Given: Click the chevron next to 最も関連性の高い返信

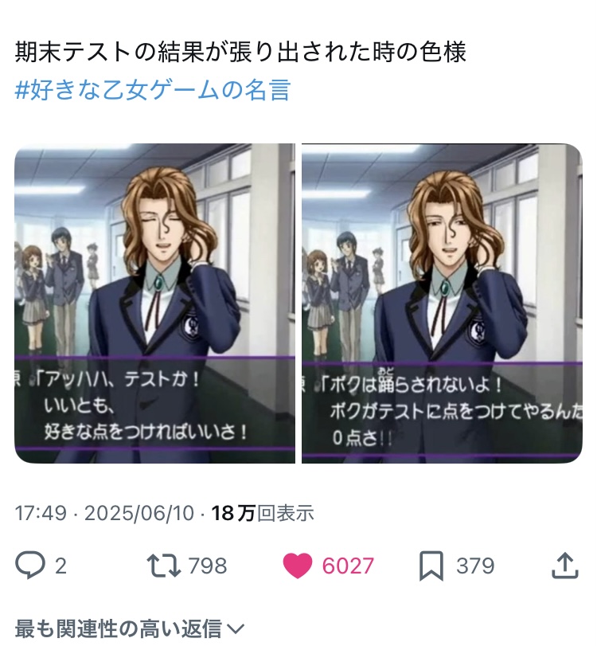Looking at the screenshot, I should 236,629.
